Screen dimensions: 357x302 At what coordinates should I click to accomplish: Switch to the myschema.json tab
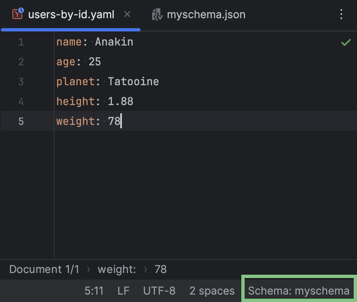click(205, 14)
